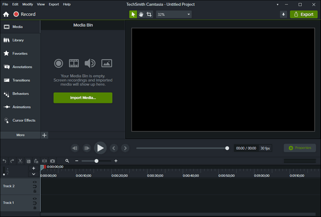Lock Track 1 with padlock icon

[34, 207]
